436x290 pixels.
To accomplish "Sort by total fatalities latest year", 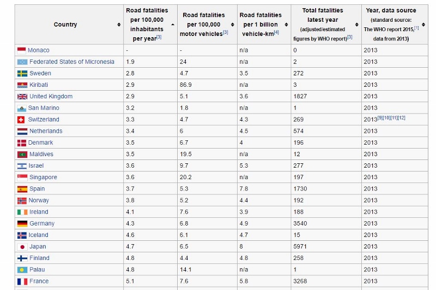I will click(357, 25).
